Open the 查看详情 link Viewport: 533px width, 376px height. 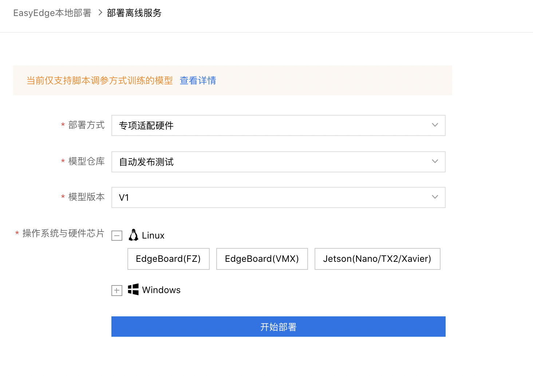point(198,80)
